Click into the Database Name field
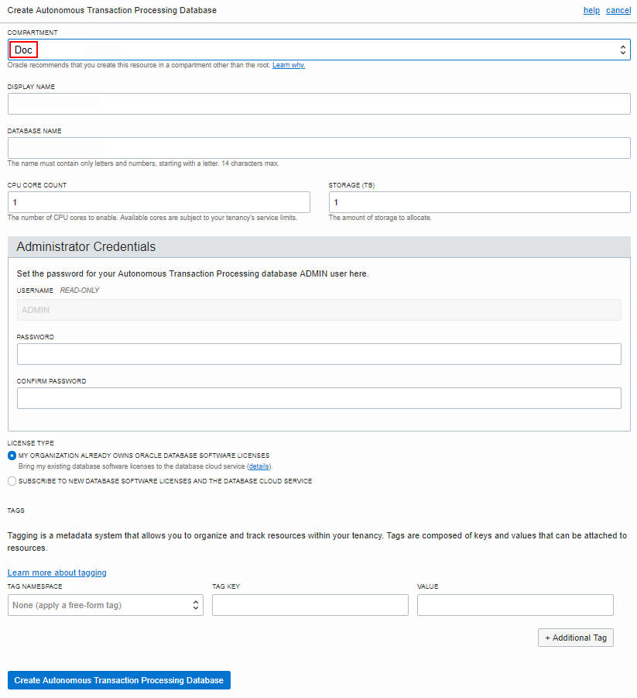Image resolution: width=637 pixels, height=698 pixels. click(319, 148)
